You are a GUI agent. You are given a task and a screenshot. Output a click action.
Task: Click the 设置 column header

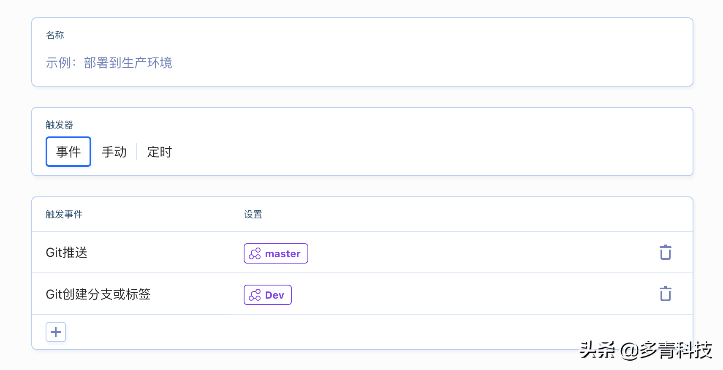click(253, 214)
